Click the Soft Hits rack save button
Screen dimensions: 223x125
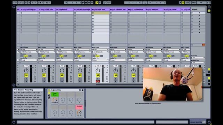[x=83, y=90]
